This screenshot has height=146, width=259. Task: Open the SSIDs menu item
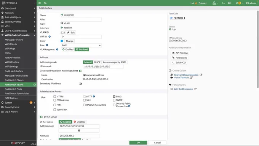tap(8, 53)
